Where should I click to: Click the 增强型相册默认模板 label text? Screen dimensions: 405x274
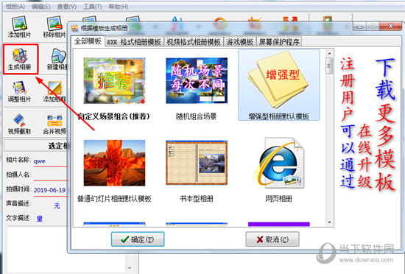[278, 116]
